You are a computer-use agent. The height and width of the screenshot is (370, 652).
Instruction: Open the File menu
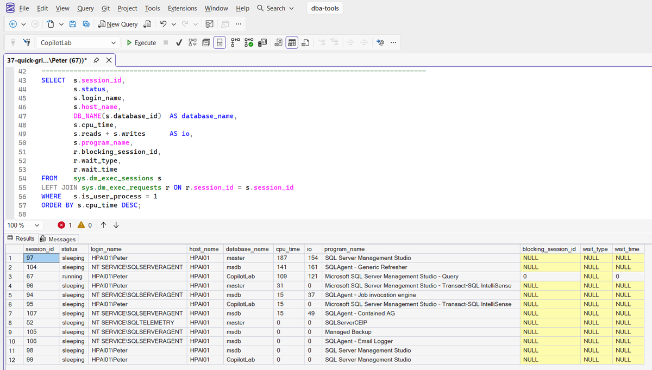[24, 8]
